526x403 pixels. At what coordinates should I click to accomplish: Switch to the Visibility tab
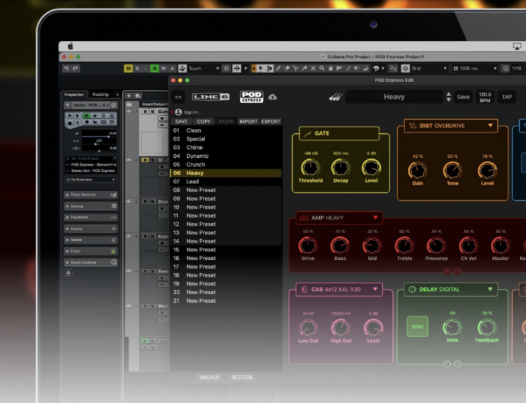[x=100, y=95]
